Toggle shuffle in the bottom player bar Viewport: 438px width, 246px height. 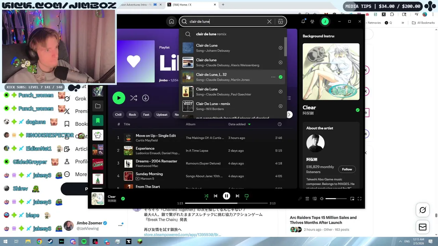(206, 196)
